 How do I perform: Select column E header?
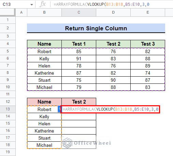(148, 12)
